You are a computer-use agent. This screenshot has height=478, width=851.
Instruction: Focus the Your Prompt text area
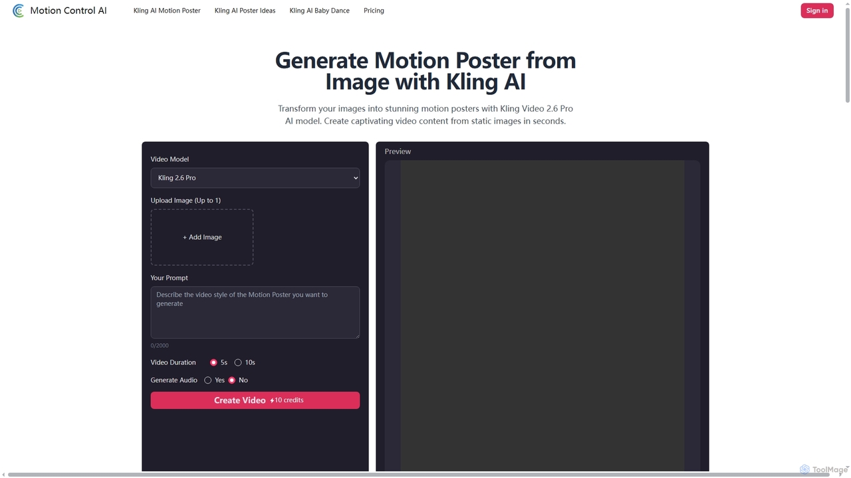(x=255, y=313)
